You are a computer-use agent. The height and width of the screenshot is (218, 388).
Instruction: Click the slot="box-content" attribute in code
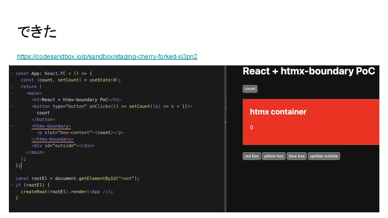click(68, 132)
